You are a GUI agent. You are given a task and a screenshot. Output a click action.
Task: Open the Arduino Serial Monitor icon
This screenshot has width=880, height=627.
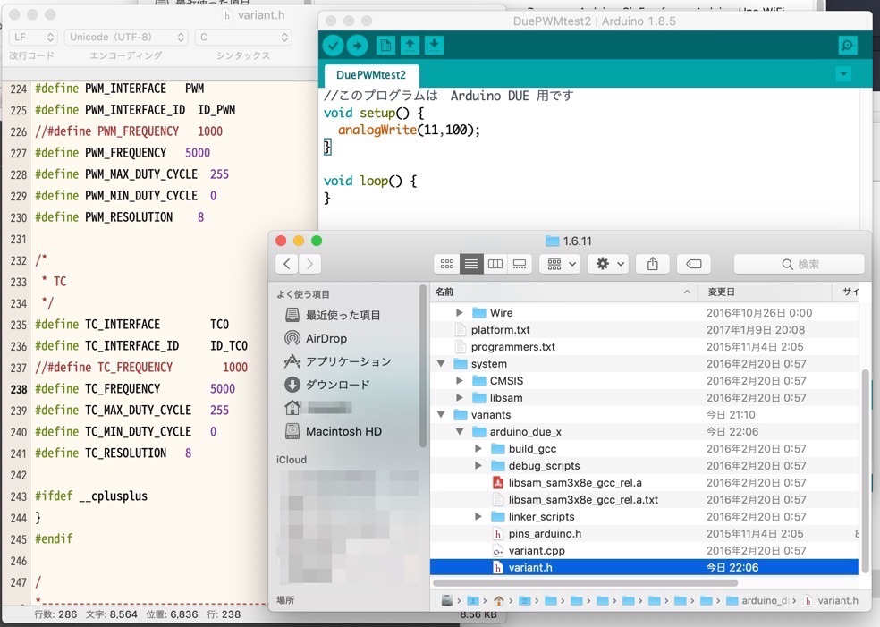848,46
